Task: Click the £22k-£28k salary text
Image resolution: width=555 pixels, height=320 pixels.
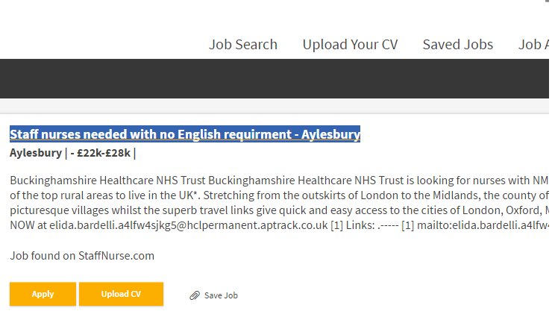Action: [x=104, y=153]
